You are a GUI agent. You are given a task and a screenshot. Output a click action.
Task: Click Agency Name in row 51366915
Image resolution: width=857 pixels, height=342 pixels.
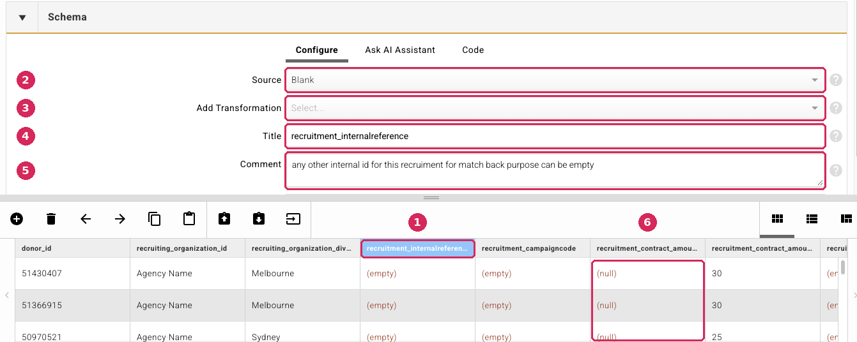click(x=187, y=305)
